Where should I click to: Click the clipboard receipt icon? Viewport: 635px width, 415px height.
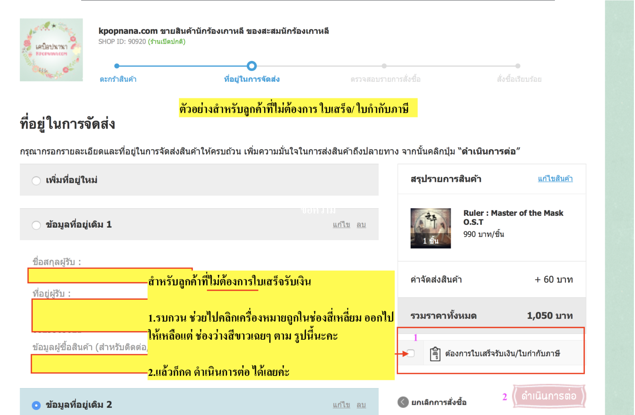tap(435, 354)
